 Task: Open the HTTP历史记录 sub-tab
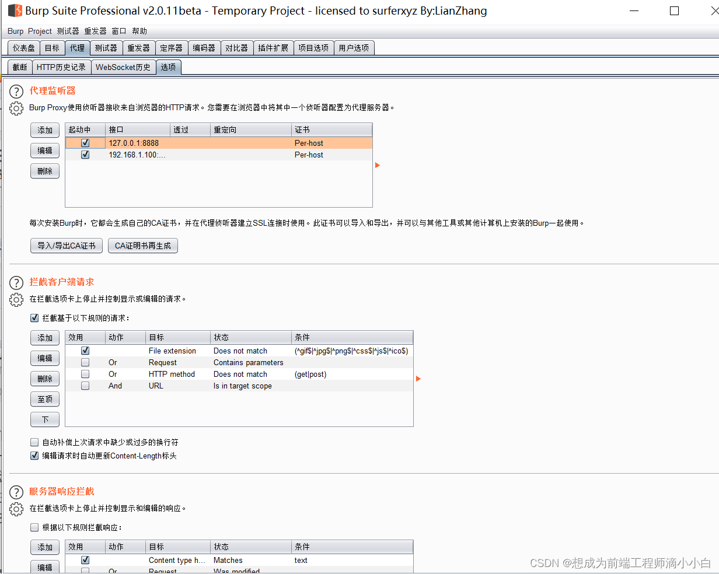click(x=61, y=68)
